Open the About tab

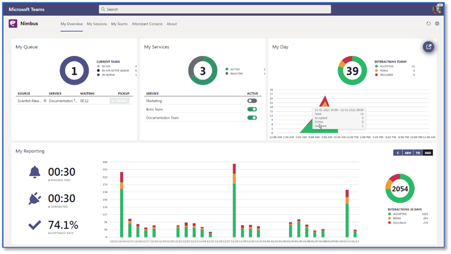pyautogui.click(x=172, y=24)
